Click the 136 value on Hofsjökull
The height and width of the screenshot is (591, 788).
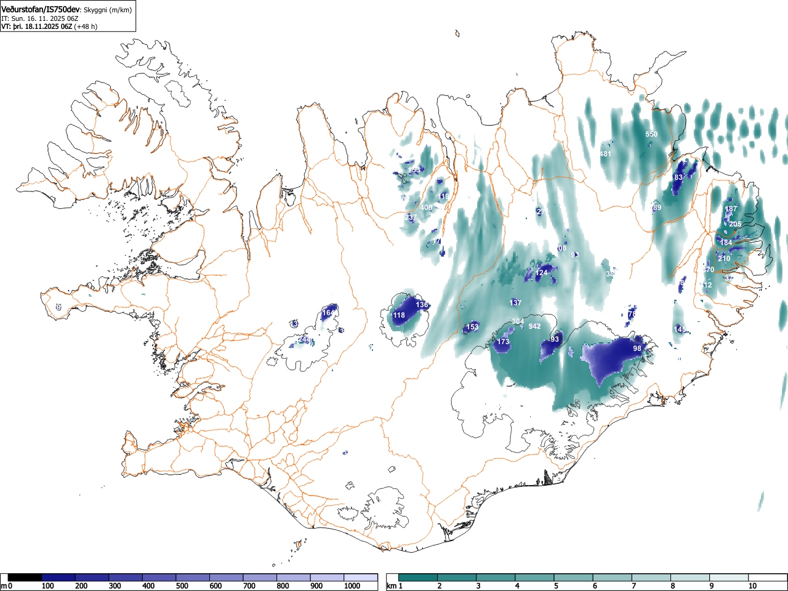(x=422, y=305)
